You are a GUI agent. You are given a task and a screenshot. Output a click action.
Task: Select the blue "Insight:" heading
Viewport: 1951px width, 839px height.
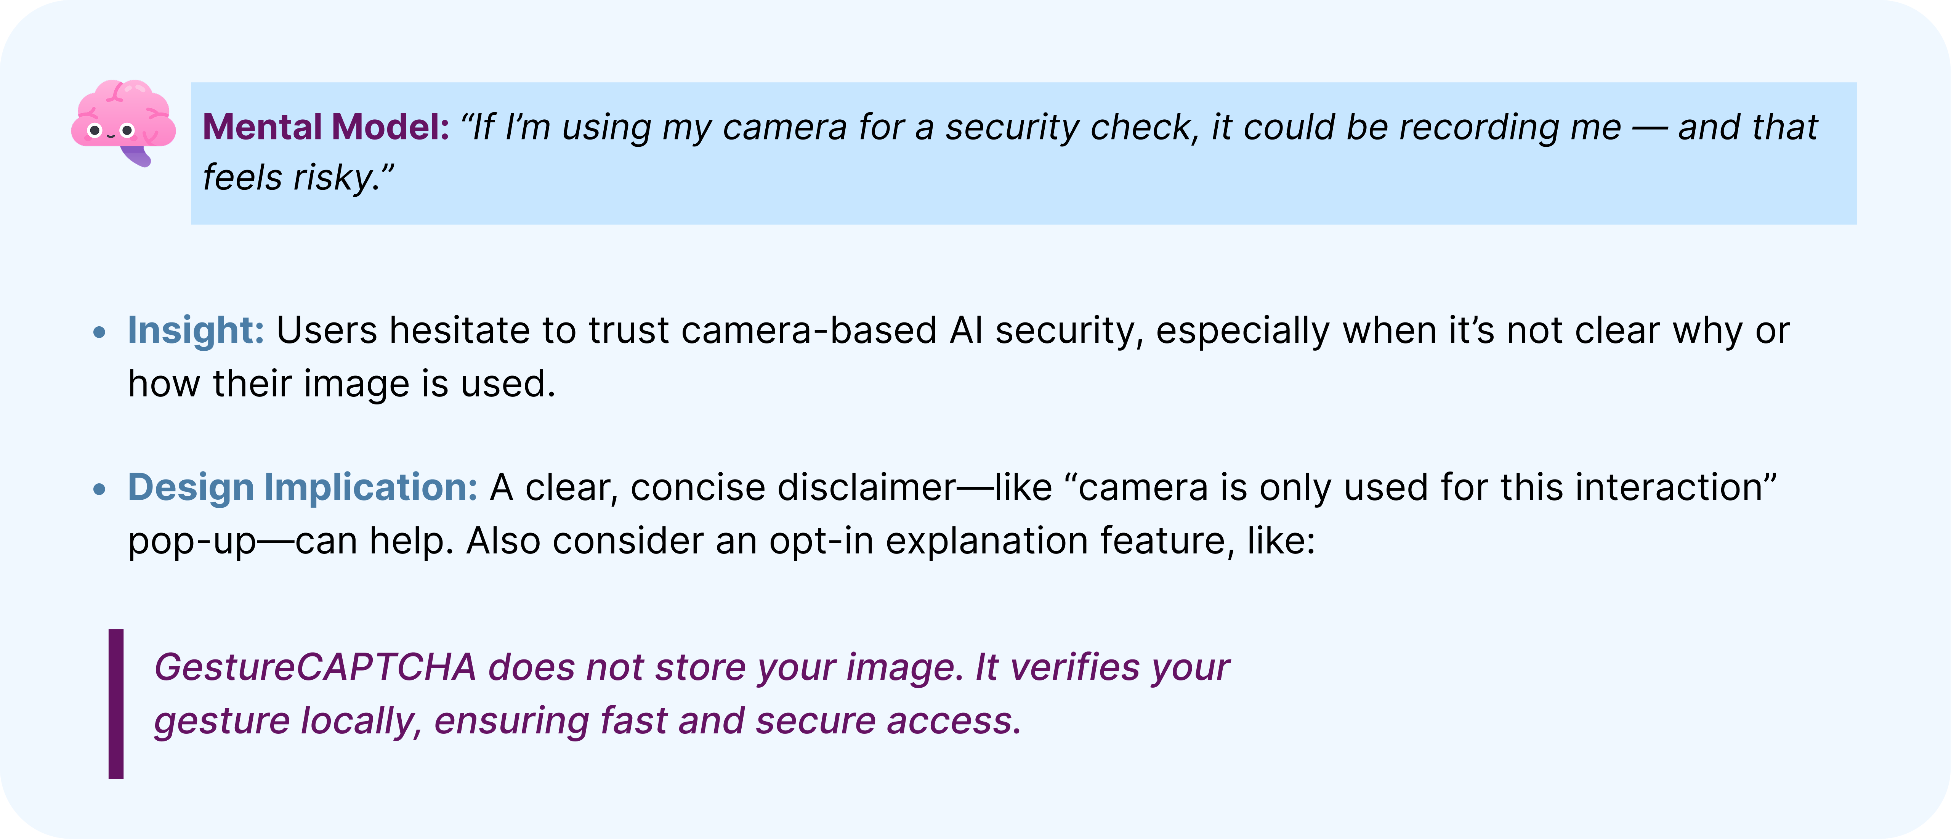[x=196, y=331]
